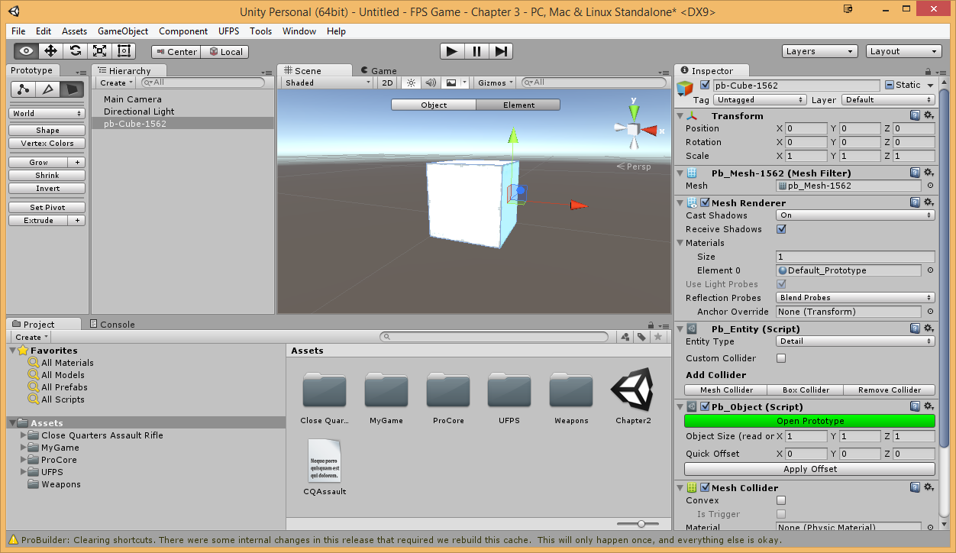
Task: Toggle the Static checkbox
Action: pos(890,85)
